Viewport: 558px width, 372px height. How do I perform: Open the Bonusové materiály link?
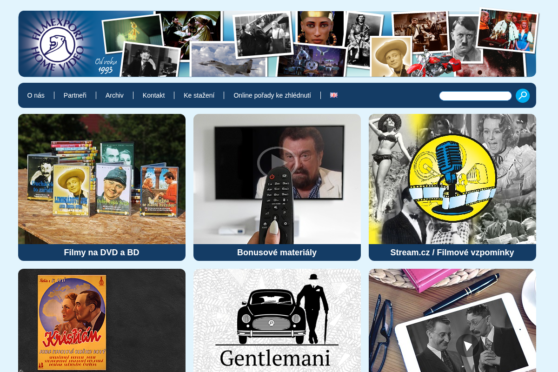[x=277, y=252]
